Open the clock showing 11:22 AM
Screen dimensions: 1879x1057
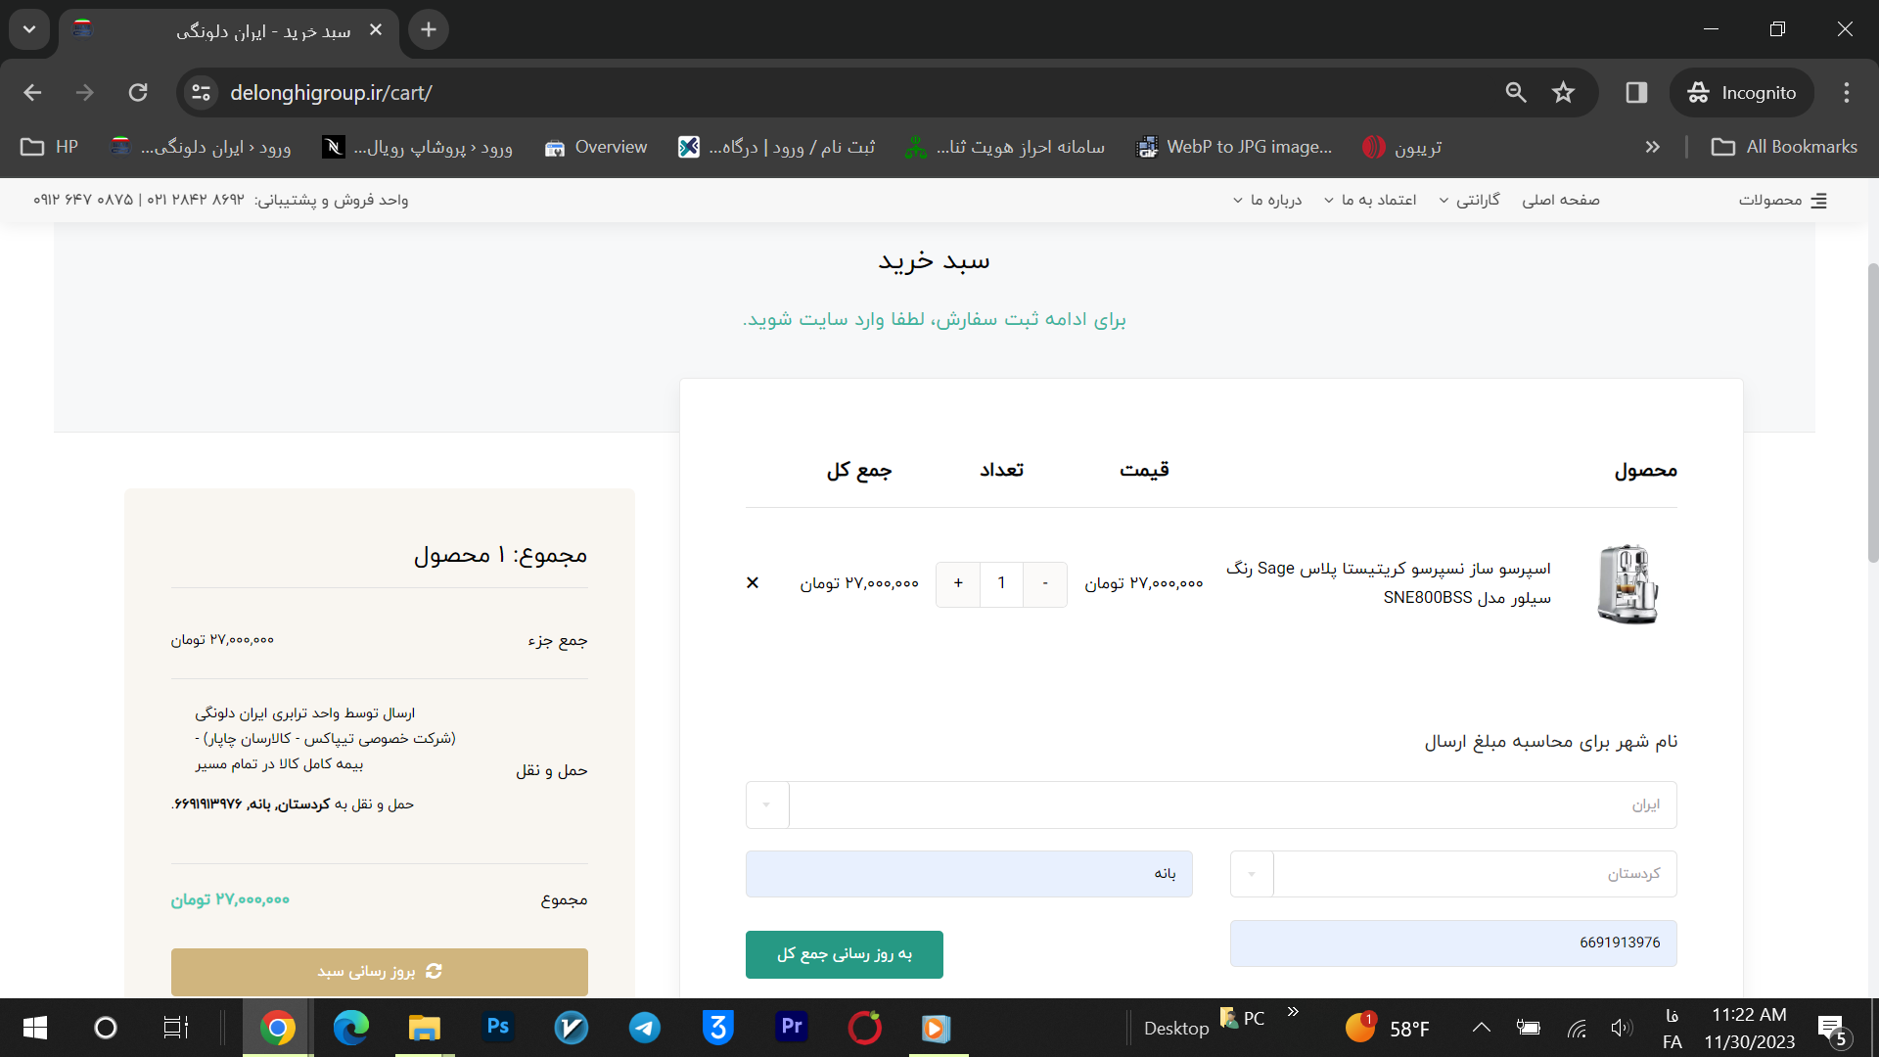point(1749,1028)
